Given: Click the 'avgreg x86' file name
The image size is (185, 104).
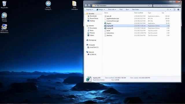Looking at the screenshot, I should tap(110, 28).
